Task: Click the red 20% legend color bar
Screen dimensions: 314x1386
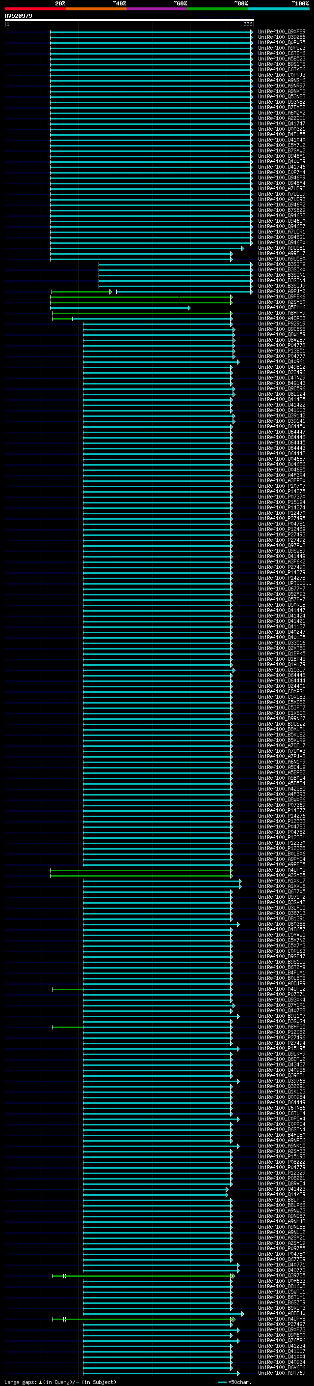Action: click(35, 9)
